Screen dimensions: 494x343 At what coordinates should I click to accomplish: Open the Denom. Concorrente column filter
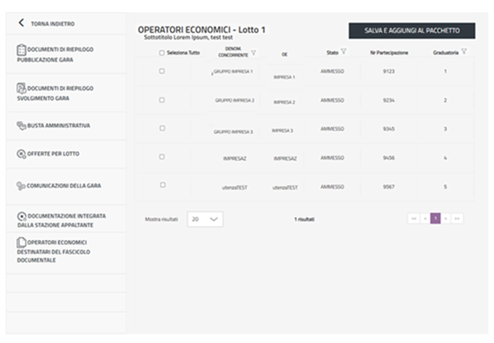pyautogui.click(x=253, y=52)
